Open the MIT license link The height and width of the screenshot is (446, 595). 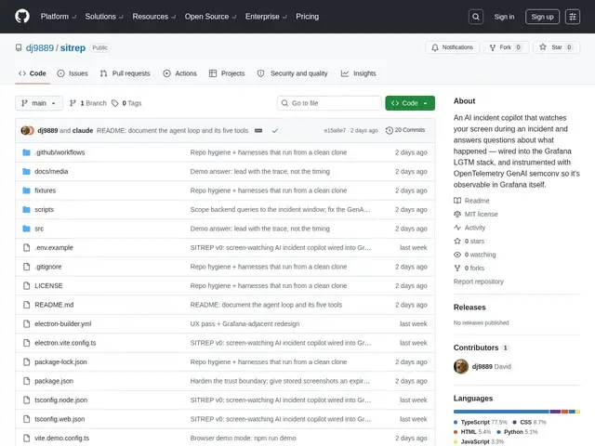[x=481, y=215]
